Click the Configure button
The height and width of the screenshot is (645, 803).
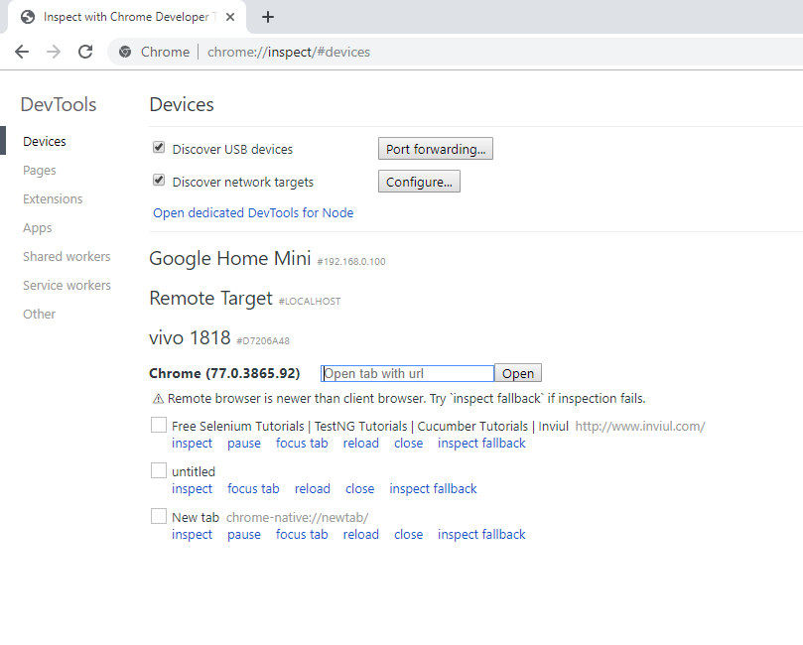click(x=420, y=182)
